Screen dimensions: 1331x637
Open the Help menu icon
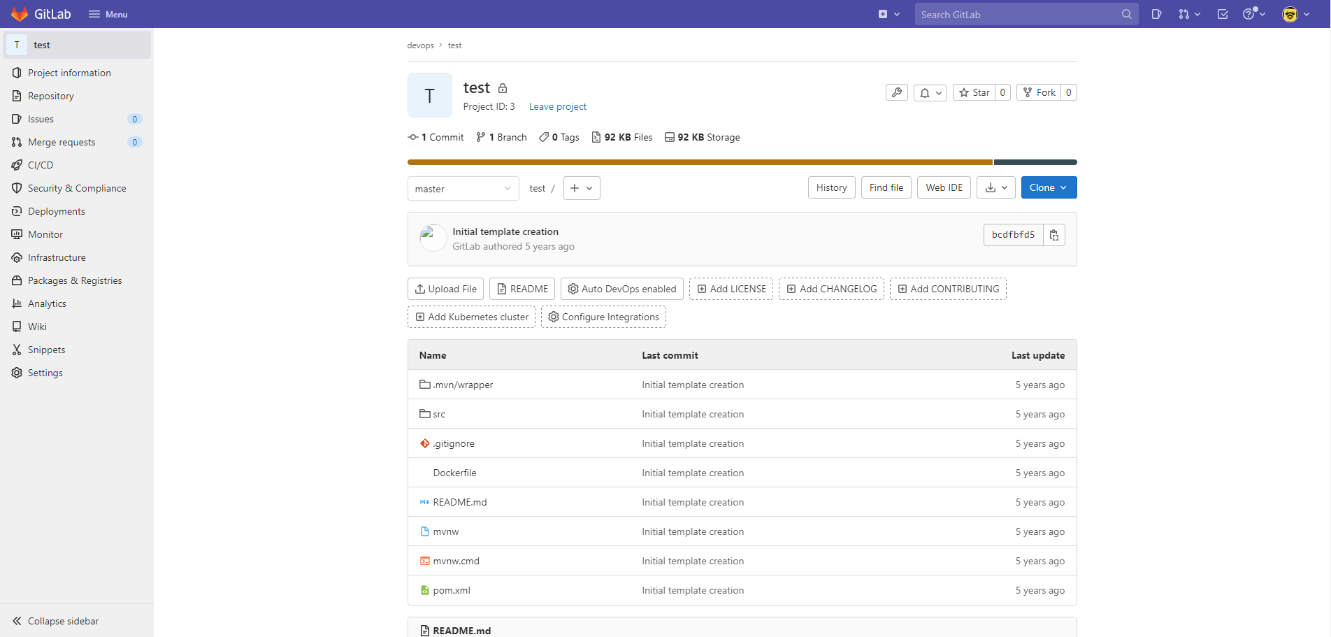pos(1254,14)
